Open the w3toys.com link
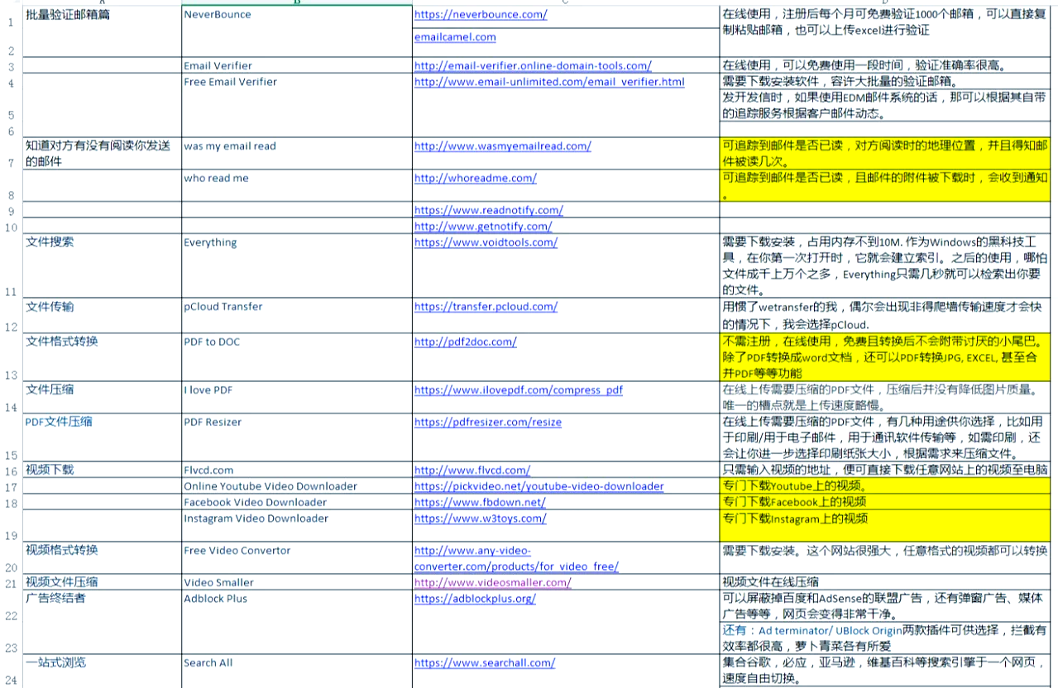The width and height of the screenshot is (1058, 688). (x=480, y=519)
